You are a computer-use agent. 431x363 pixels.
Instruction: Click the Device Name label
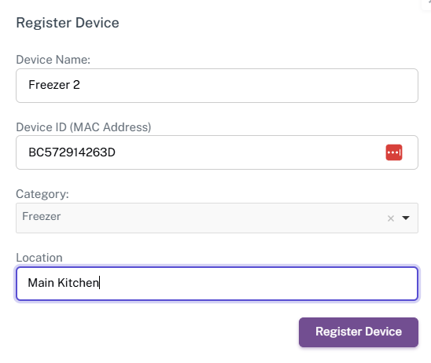(53, 60)
